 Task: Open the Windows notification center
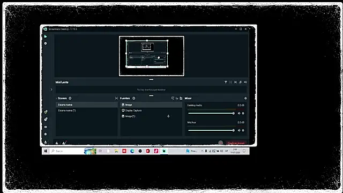244,151
